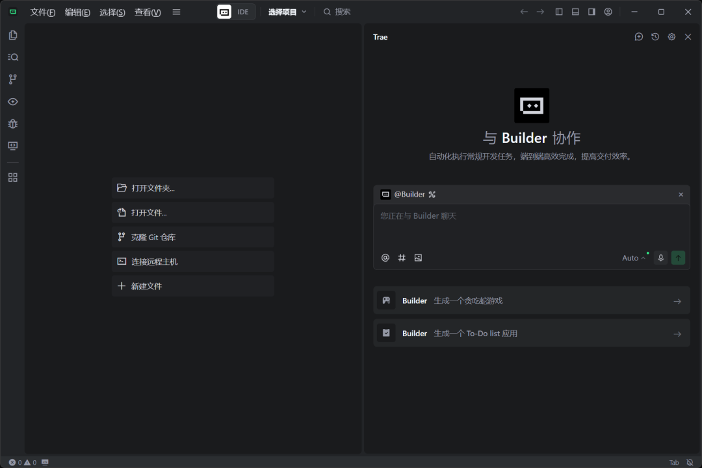This screenshot has width=702, height=468.
Task: Click 连接远程主机 button
Action: 193,262
